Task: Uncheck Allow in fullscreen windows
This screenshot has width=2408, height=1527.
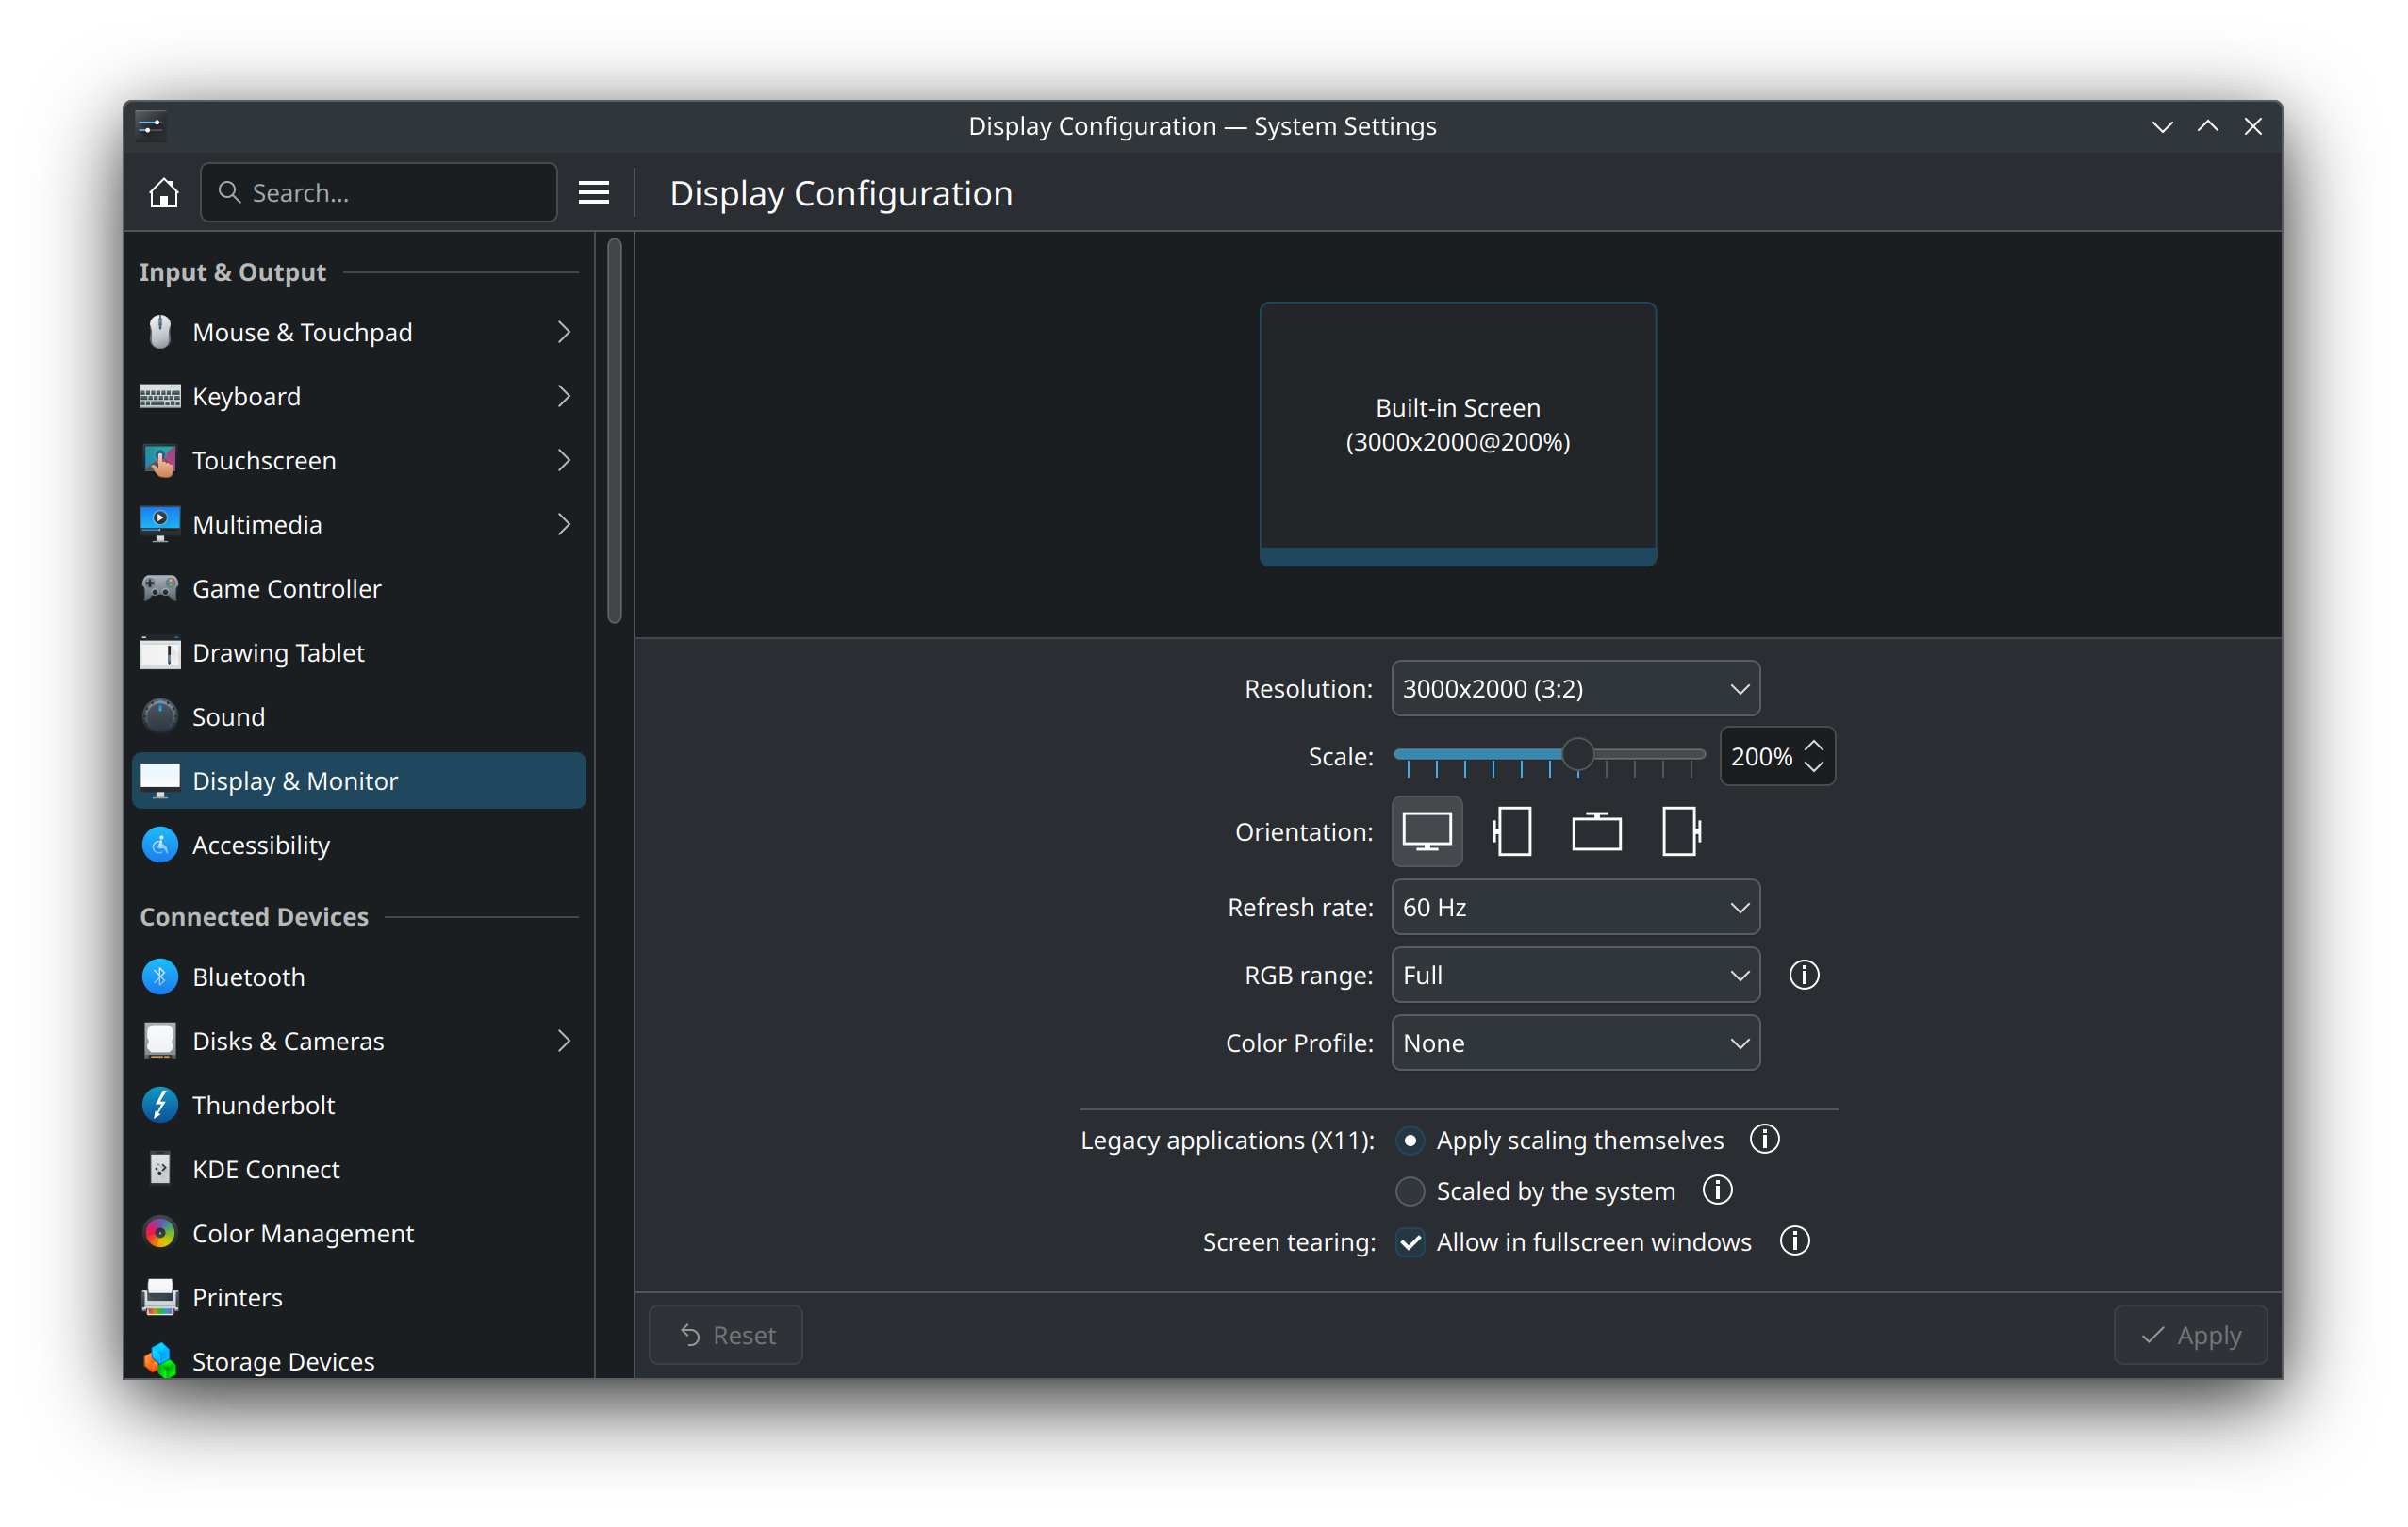Action: pos(1410,1242)
